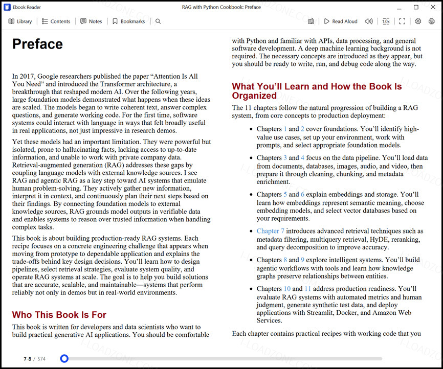This screenshot has width=443, height=369.
Task: Follow the chapter 5 link
Action: (x=285, y=194)
